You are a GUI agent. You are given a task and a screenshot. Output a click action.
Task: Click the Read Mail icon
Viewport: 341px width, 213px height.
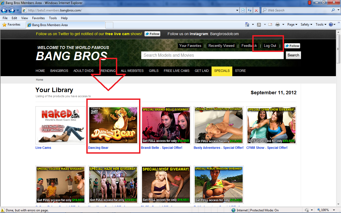coord(270,24)
